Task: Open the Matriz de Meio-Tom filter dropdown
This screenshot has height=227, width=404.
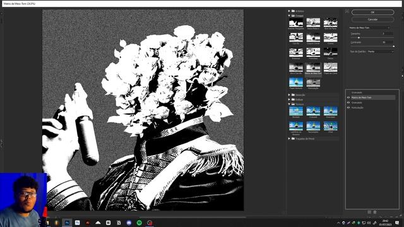Action: [369, 28]
